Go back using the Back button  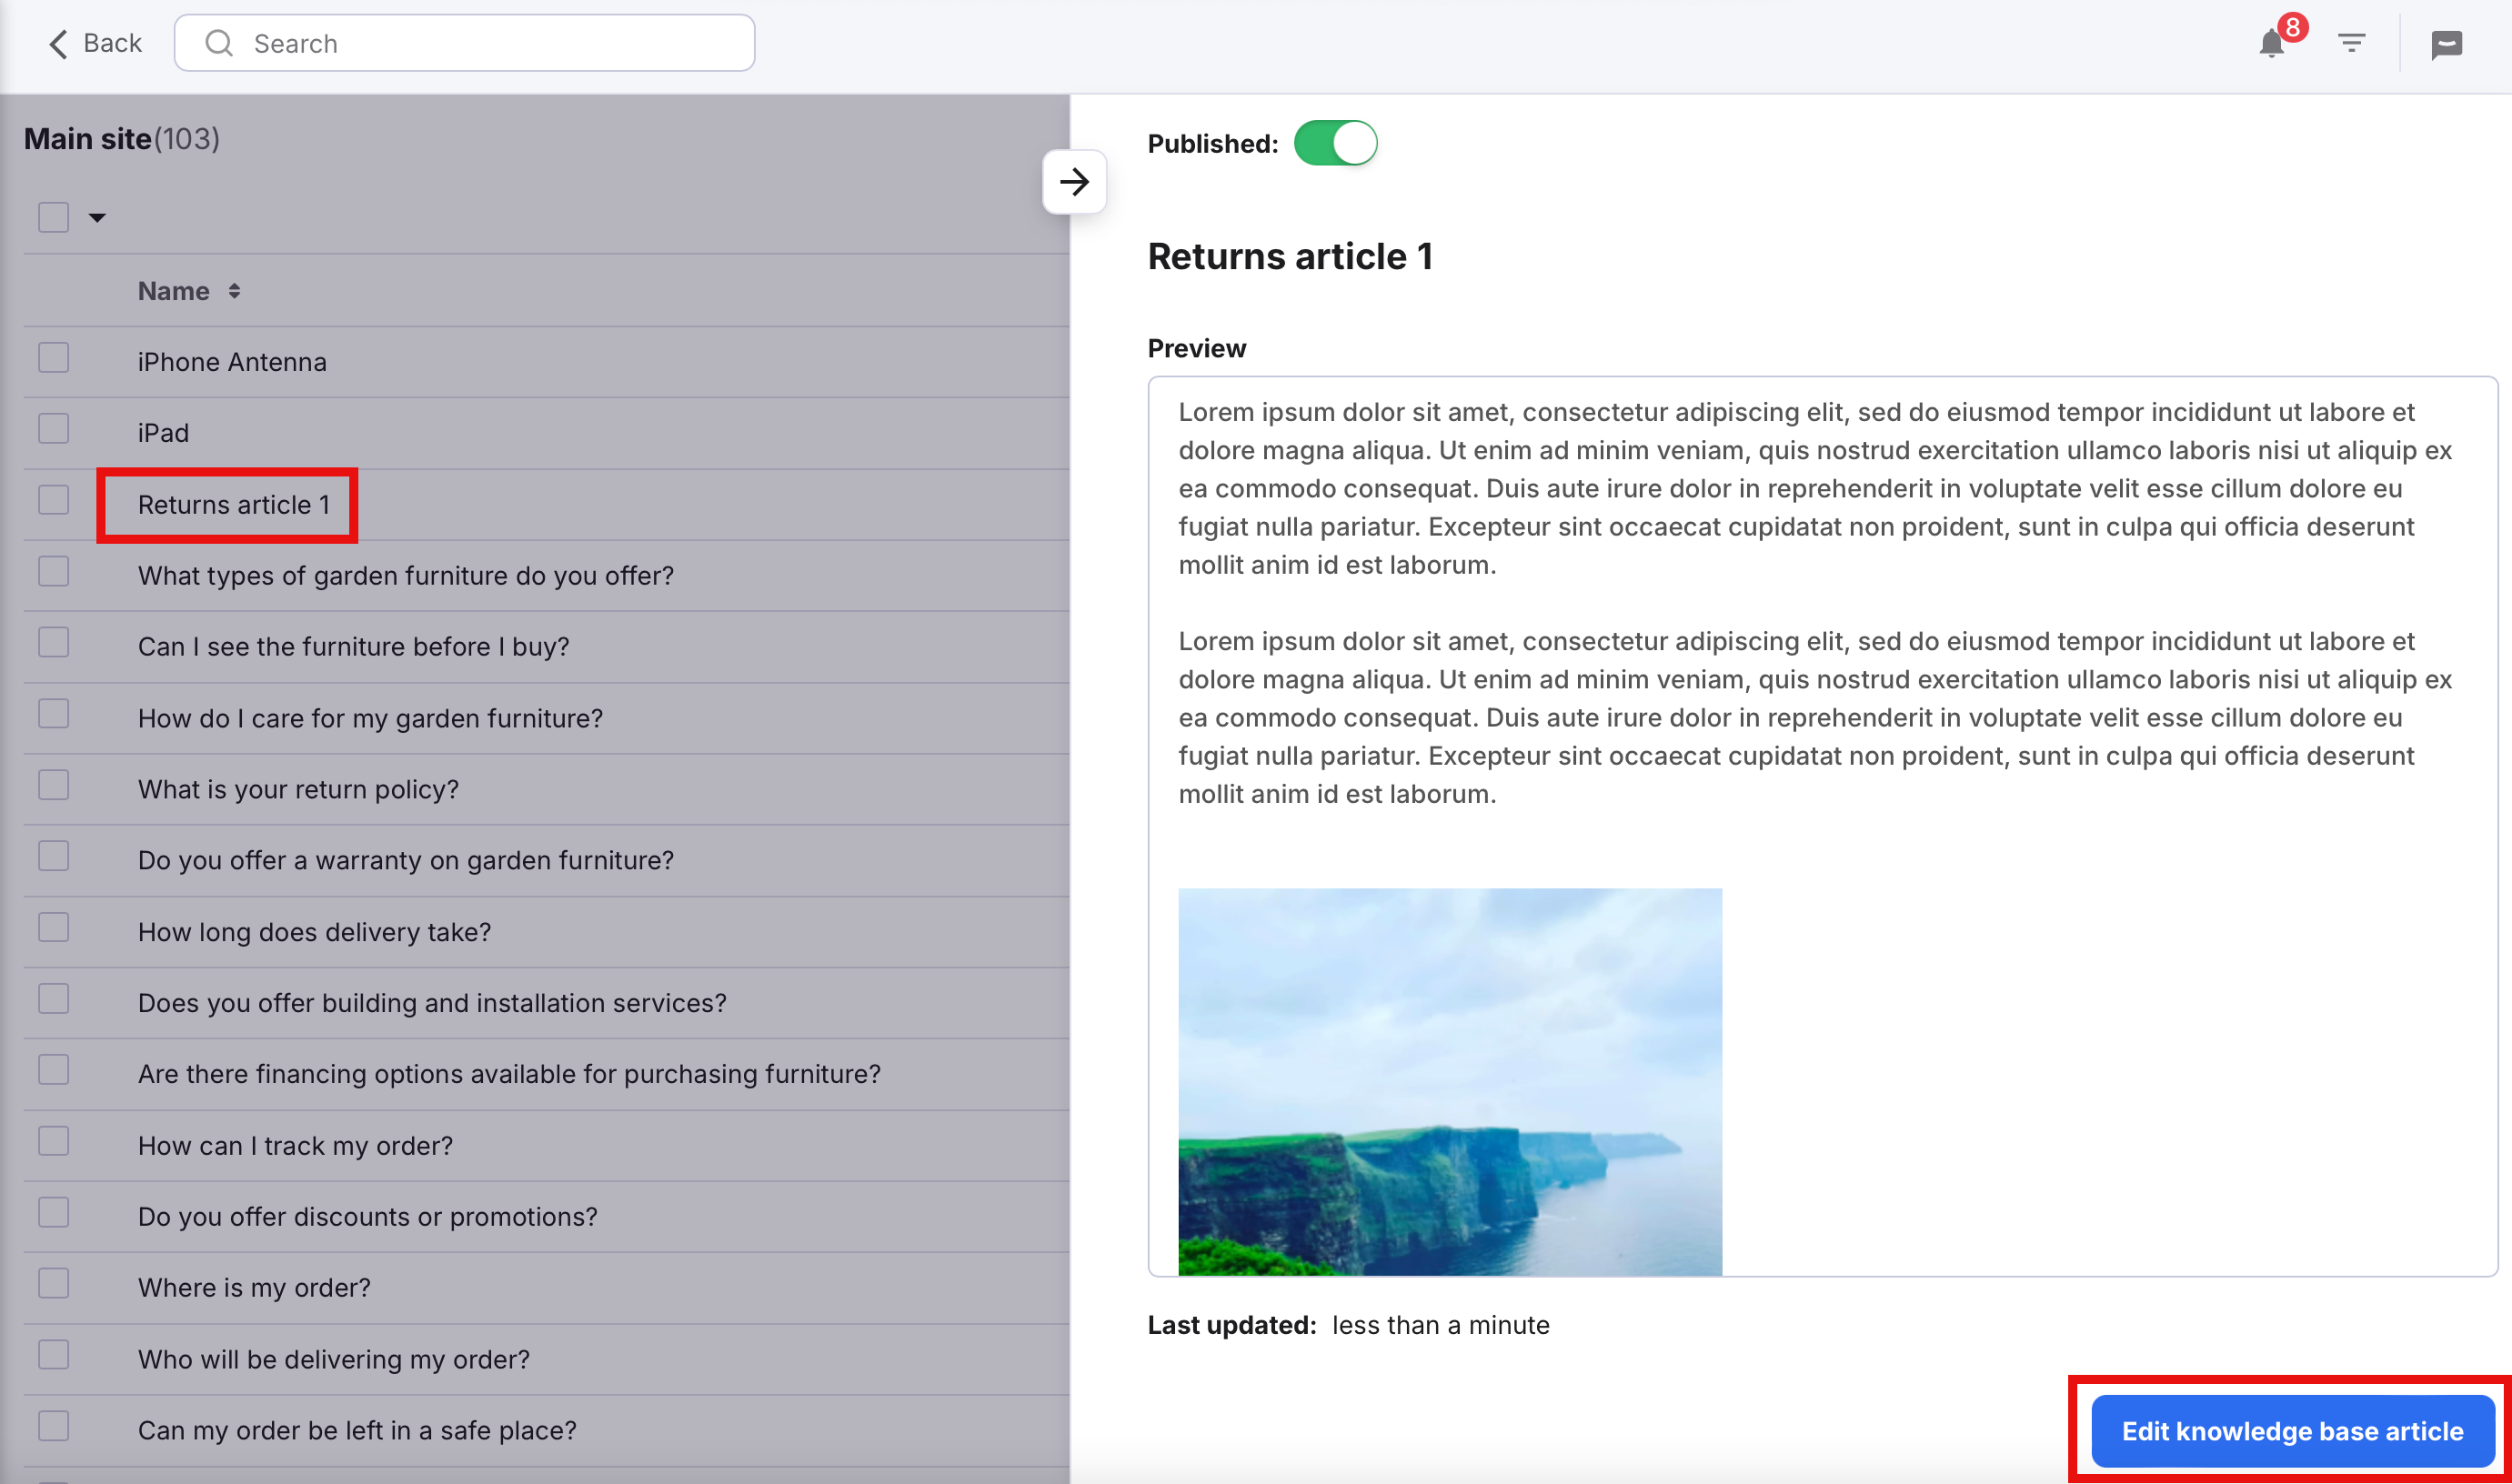click(x=95, y=43)
